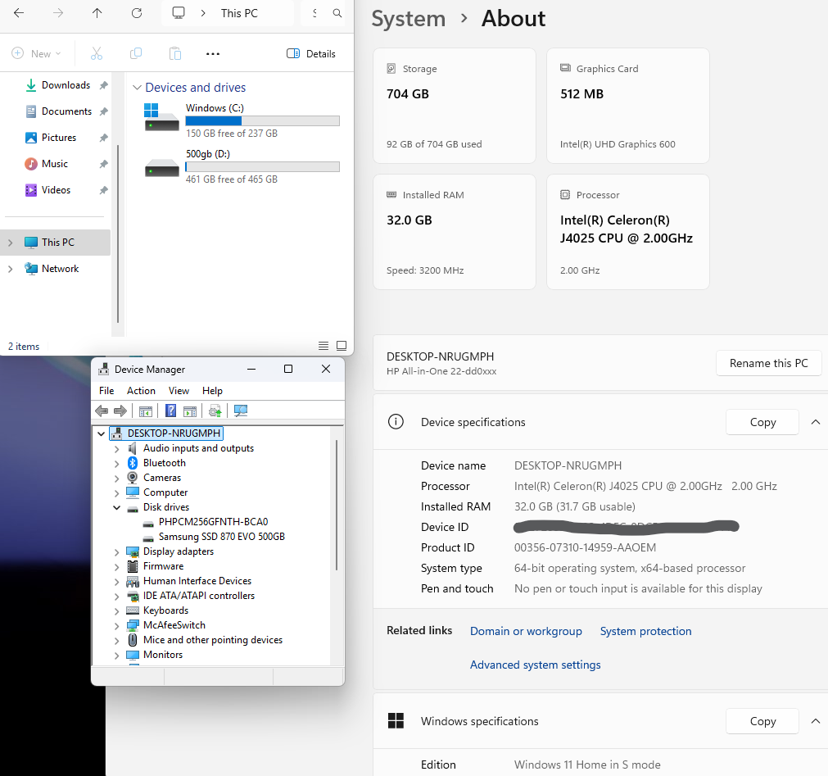Select the 500gb (D:) drive

coord(242,166)
